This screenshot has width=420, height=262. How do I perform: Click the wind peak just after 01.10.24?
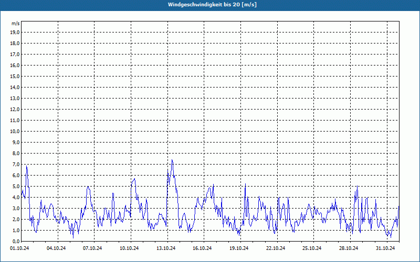click(27, 166)
